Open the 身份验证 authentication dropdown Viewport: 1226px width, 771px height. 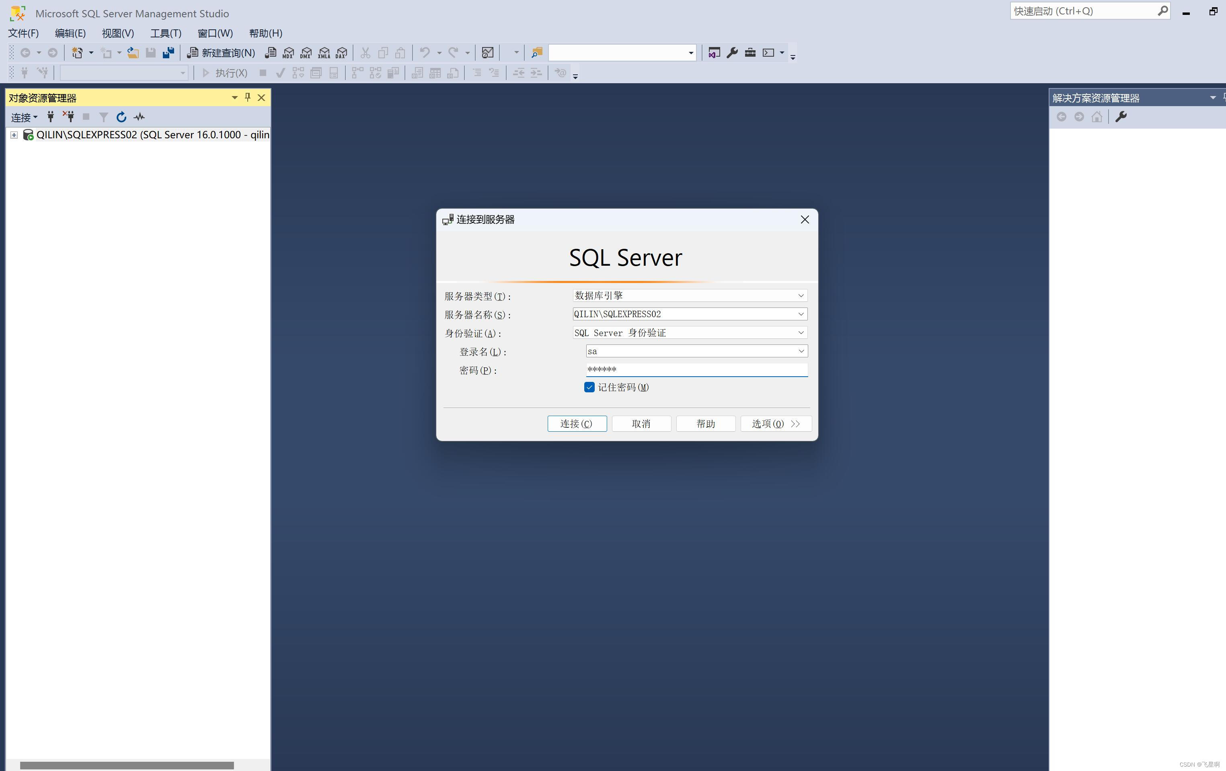[x=800, y=333]
